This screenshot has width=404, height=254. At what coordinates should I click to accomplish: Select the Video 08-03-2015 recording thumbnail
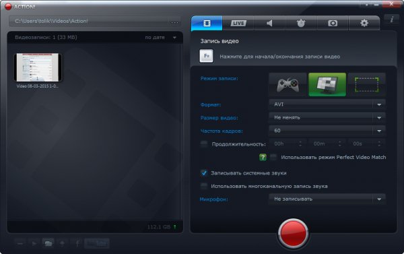pos(38,67)
